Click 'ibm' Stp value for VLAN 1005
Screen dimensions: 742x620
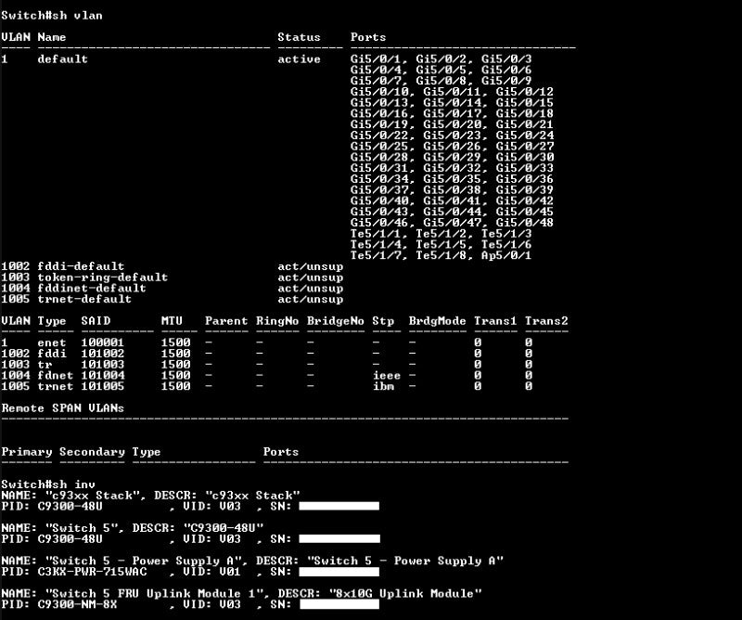click(x=383, y=385)
